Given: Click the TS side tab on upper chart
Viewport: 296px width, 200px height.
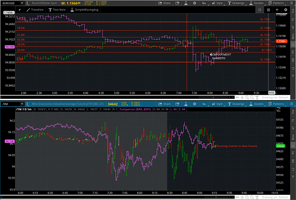Looking at the screenshot, I should (293, 19).
